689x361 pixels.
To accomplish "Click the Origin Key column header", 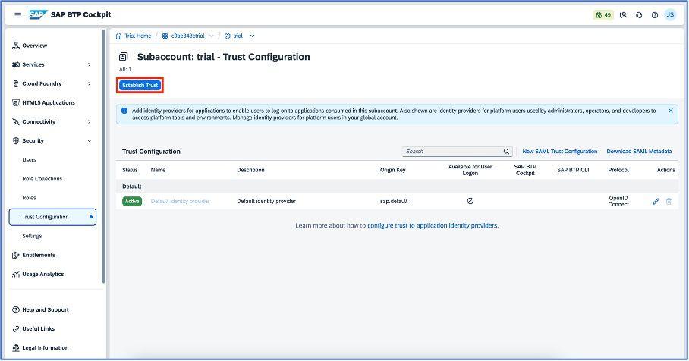I will [393, 170].
